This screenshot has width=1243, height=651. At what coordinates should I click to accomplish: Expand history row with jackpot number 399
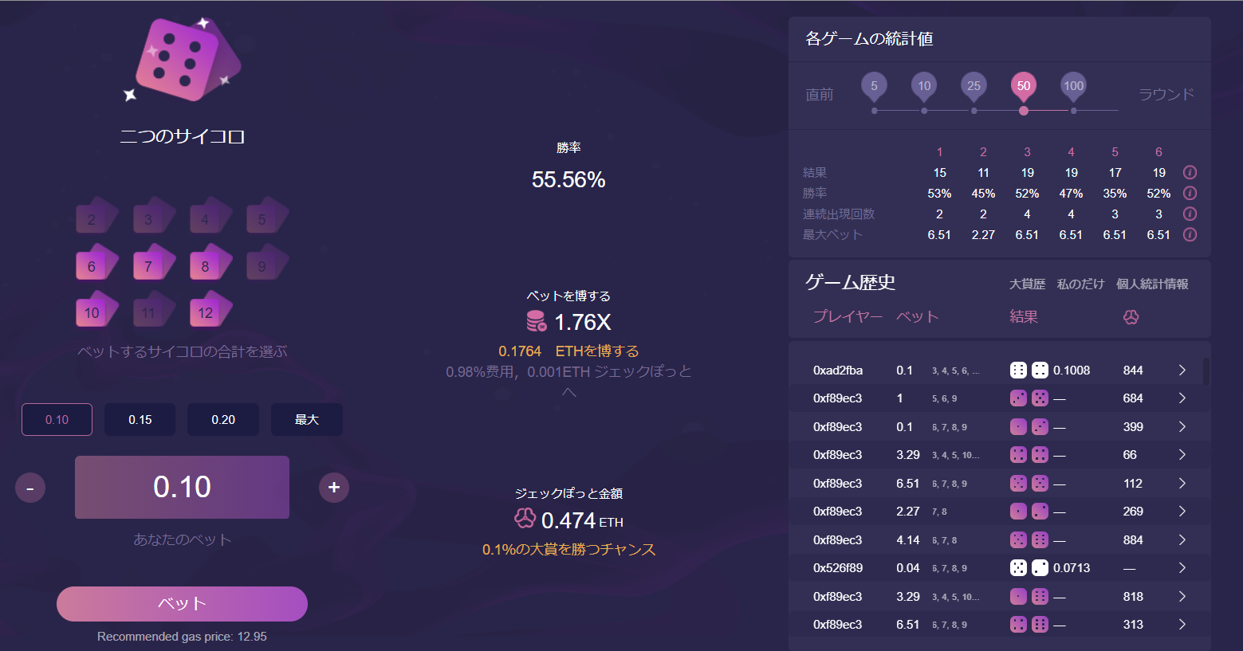(1182, 427)
